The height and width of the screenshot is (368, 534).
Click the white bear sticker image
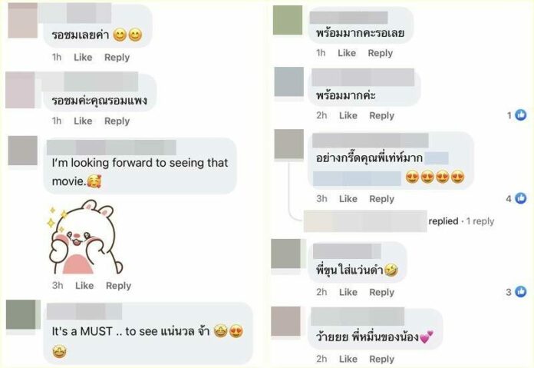(85, 237)
